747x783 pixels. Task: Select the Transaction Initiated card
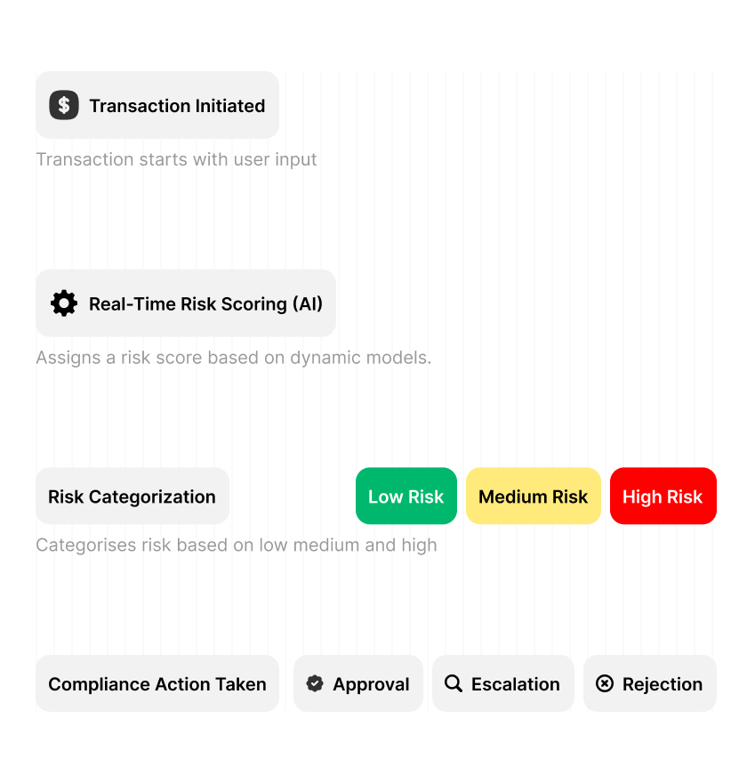157,105
